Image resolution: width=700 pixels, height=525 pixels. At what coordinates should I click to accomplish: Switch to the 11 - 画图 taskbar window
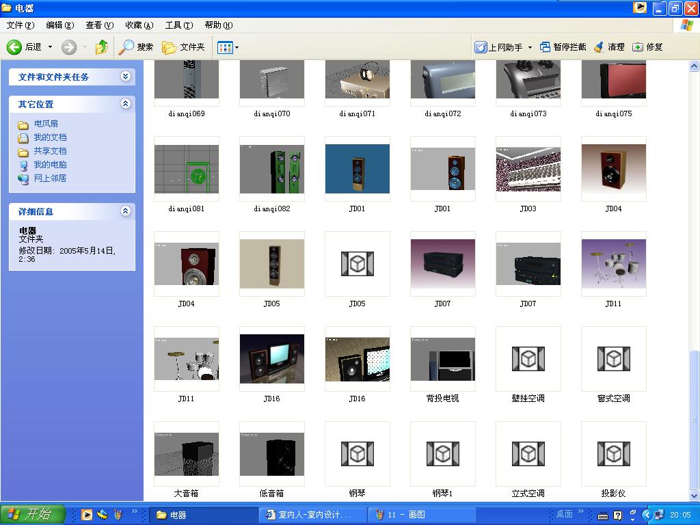pyautogui.click(x=423, y=515)
